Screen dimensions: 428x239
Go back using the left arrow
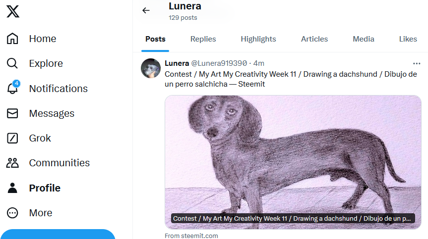pyautogui.click(x=146, y=10)
